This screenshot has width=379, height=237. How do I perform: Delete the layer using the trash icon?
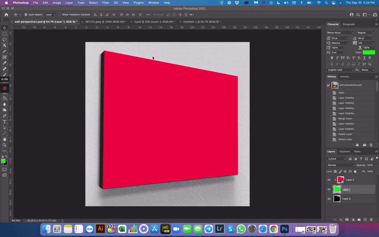point(371,220)
